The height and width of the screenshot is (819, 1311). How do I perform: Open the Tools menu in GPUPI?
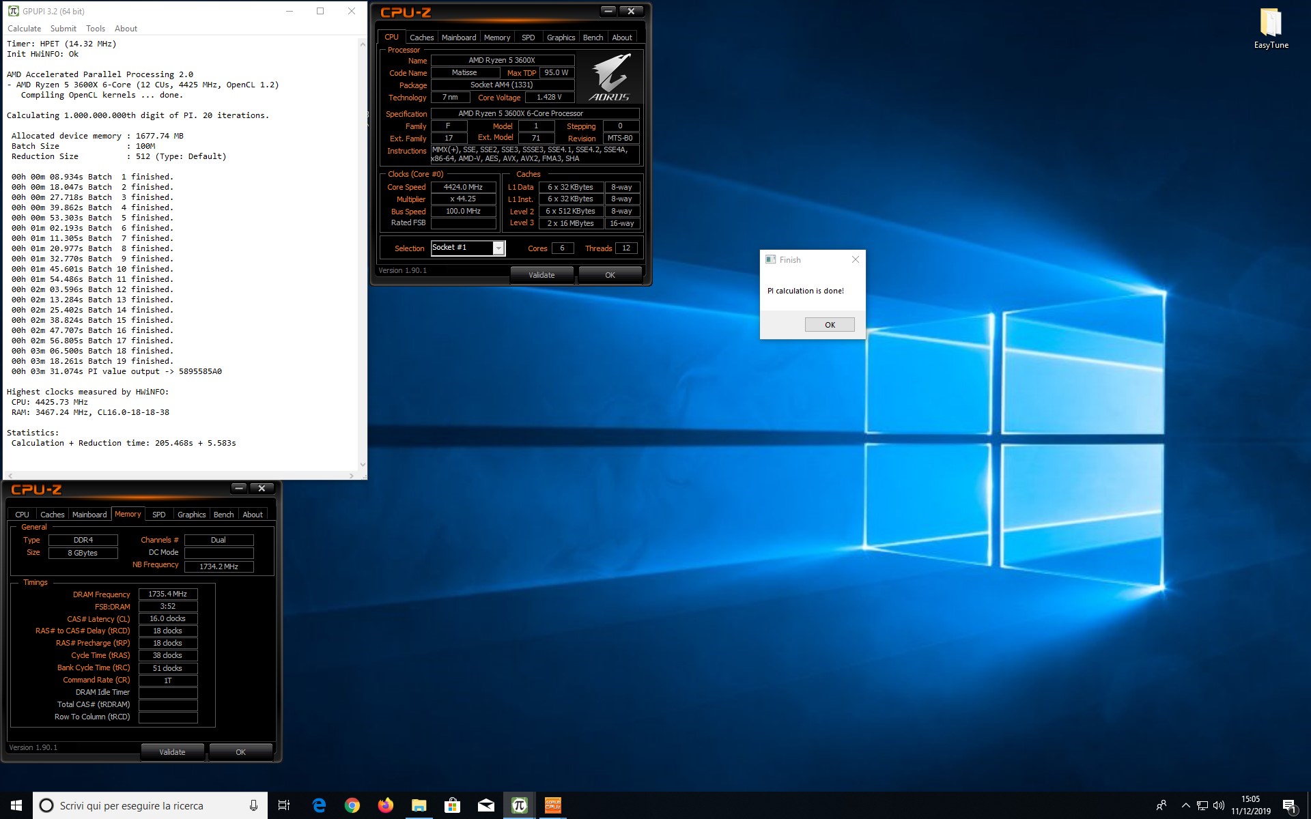(x=96, y=29)
